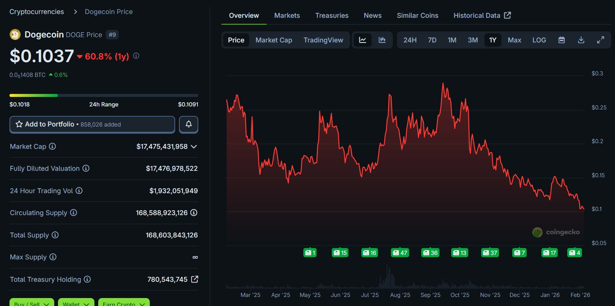Image resolution: width=615 pixels, height=306 pixels.
Task: Select the 7D time range
Action: (x=432, y=40)
